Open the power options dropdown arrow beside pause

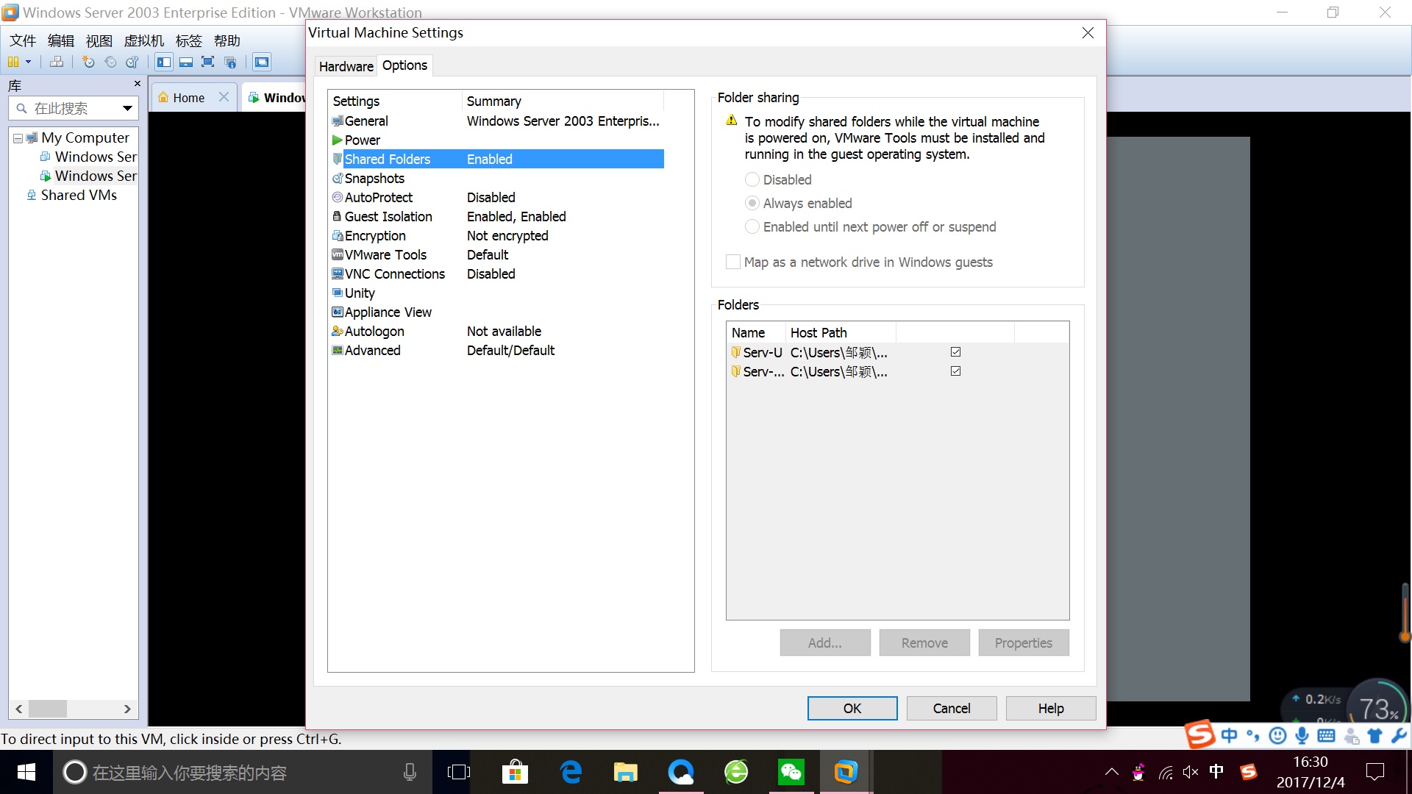click(29, 62)
